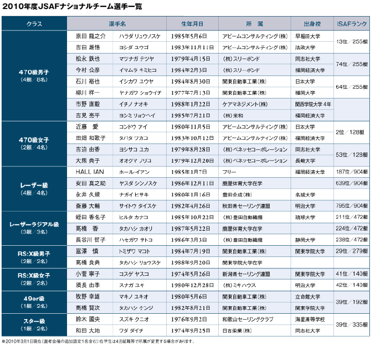Screen dimensions: 371x348
Task: Click the rank 74位/255艇
Action: 352,64
